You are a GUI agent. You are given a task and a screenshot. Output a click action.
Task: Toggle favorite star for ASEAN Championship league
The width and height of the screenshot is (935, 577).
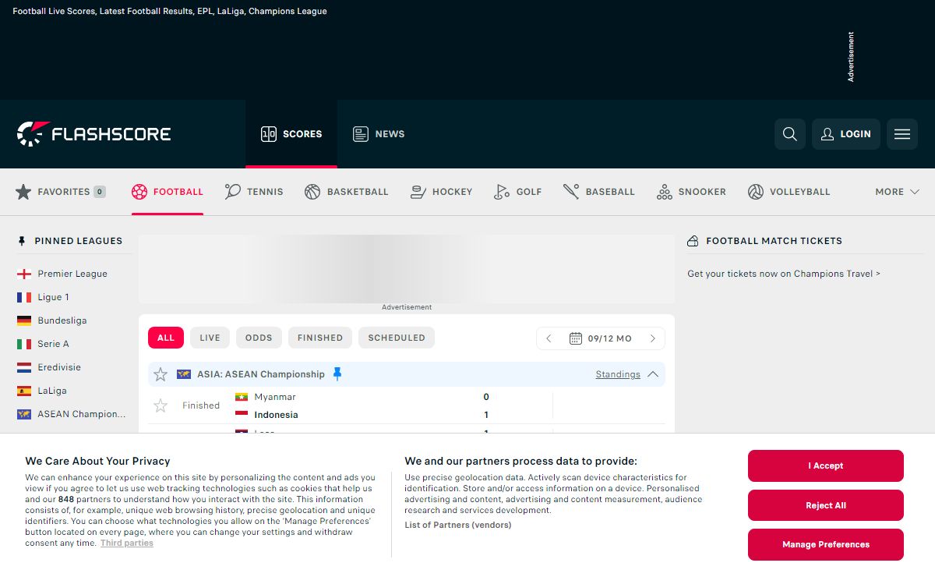[161, 374]
